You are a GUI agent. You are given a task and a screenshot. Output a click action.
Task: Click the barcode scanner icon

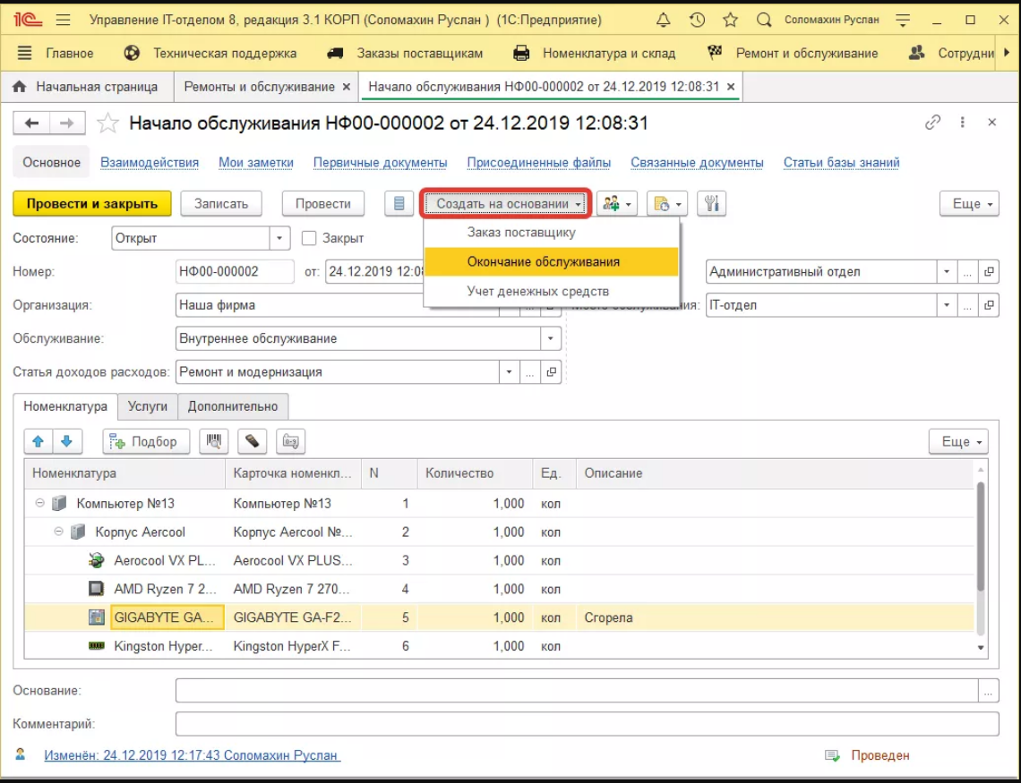coord(214,441)
